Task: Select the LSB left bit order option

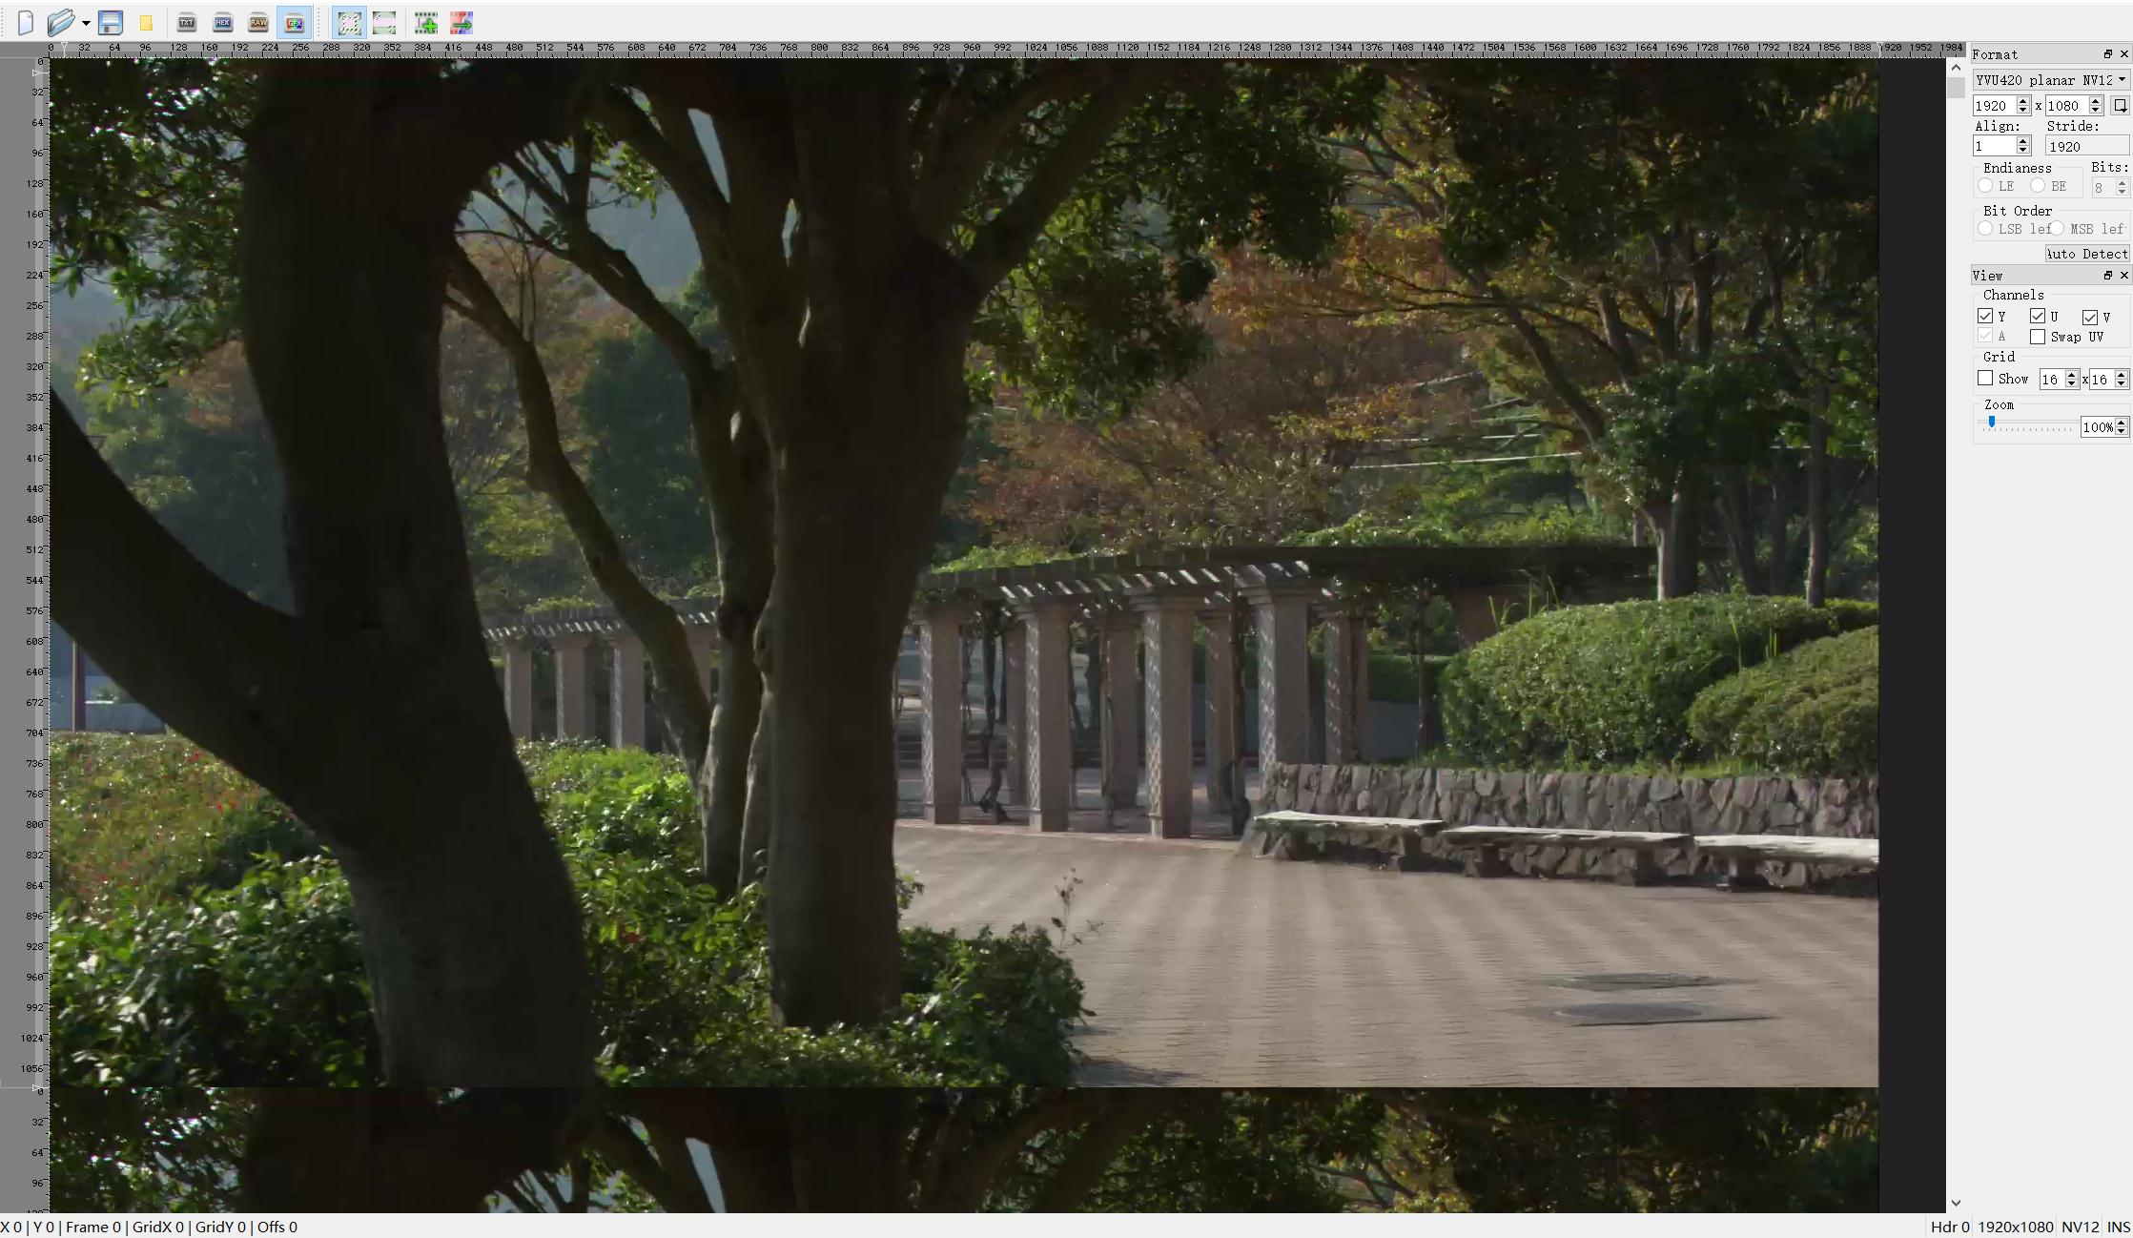Action: [1985, 229]
